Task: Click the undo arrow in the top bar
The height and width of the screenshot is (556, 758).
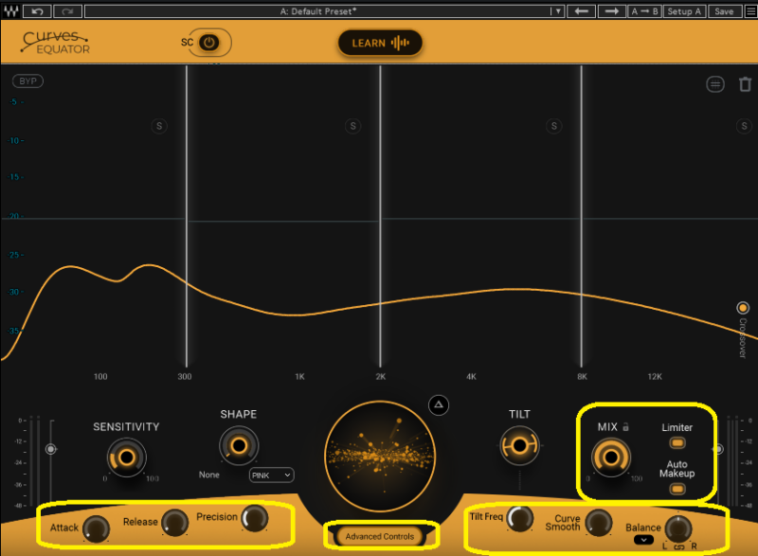Action: pyautogui.click(x=38, y=11)
